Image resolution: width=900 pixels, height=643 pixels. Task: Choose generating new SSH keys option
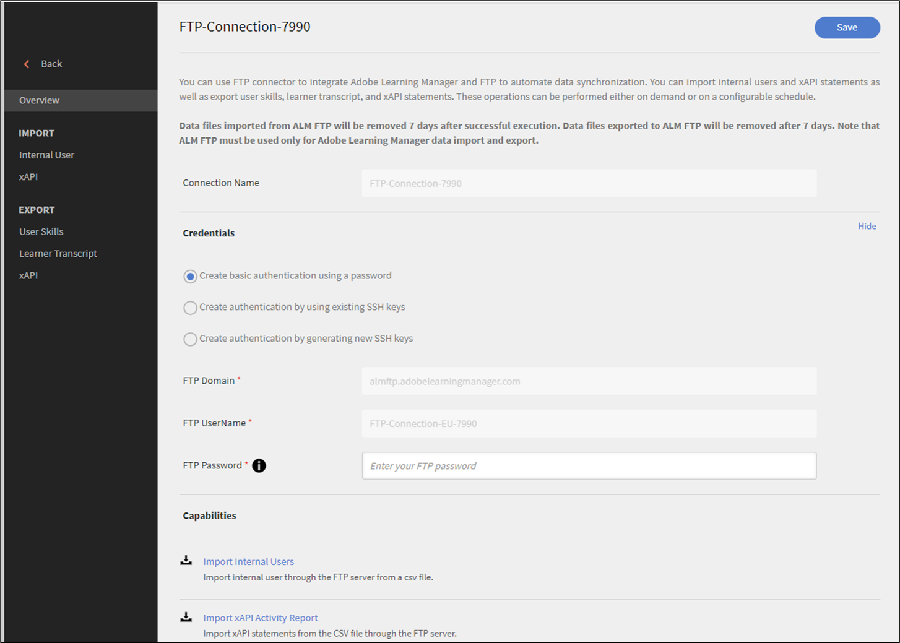pyautogui.click(x=191, y=339)
